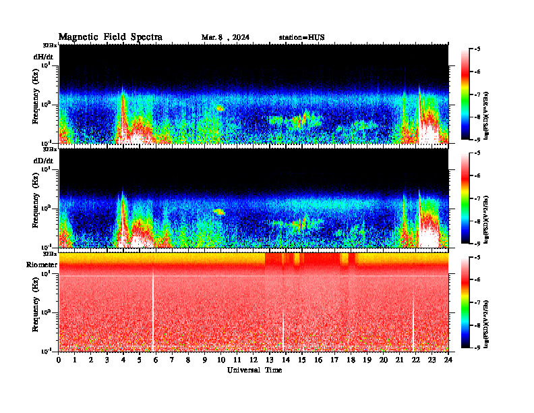Click the log PSD label beside Riometer color bar
Viewport: 534px width, 413px height.
[x=486, y=324]
